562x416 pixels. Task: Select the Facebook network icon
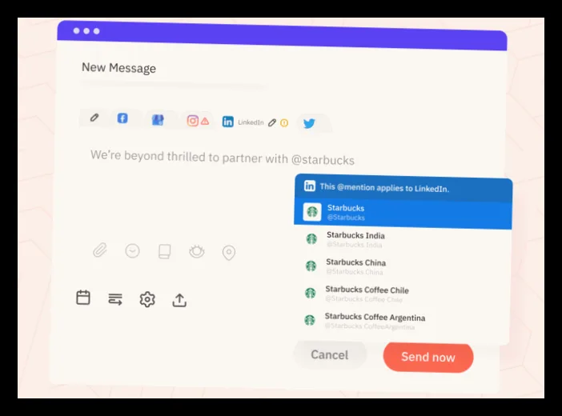(x=122, y=118)
